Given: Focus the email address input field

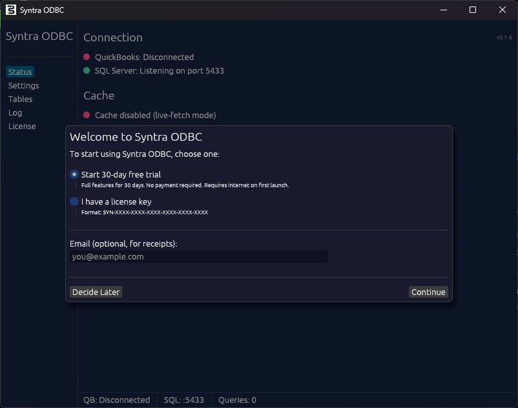Looking at the screenshot, I should pyautogui.click(x=199, y=257).
